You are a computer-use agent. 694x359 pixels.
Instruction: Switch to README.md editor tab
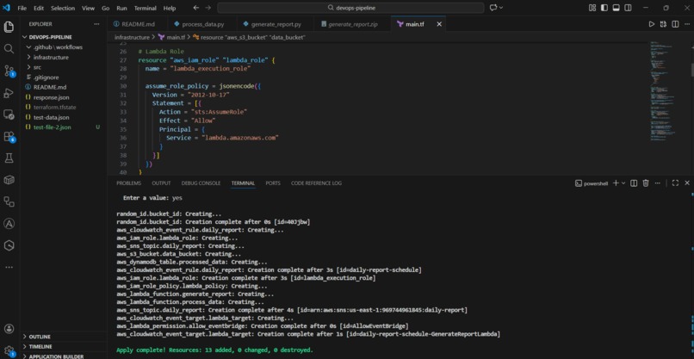pyautogui.click(x=138, y=24)
